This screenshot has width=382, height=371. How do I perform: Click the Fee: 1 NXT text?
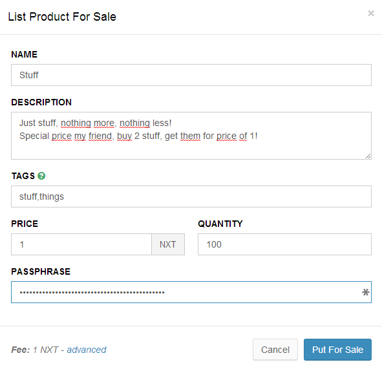pos(35,350)
